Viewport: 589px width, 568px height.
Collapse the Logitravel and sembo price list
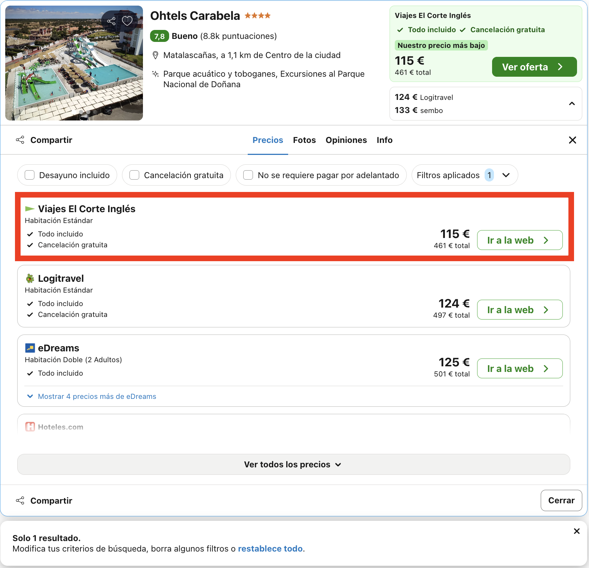572,104
